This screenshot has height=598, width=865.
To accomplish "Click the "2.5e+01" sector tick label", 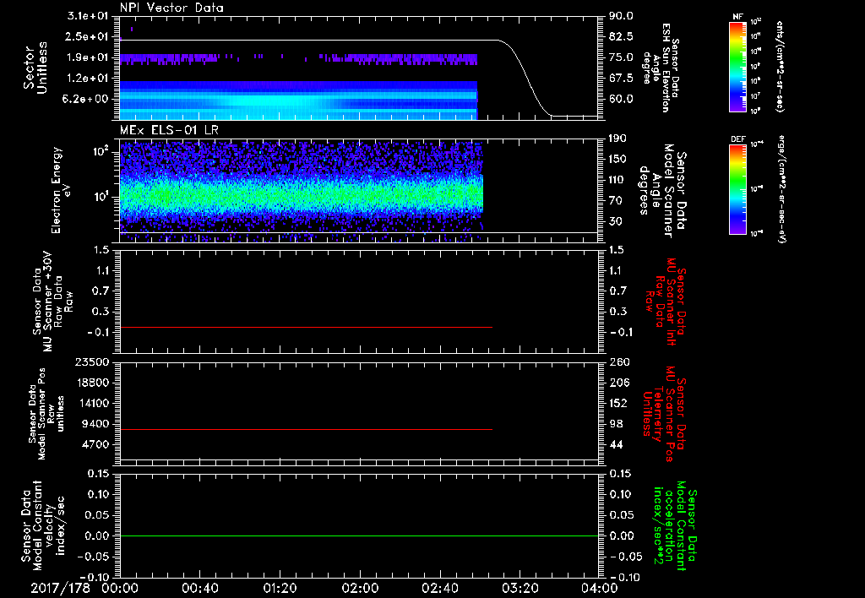I will pyautogui.click(x=88, y=37).
